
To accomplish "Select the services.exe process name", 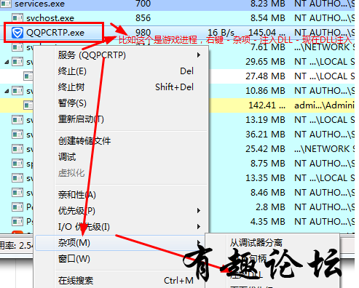I will click(x=39, y=4).
